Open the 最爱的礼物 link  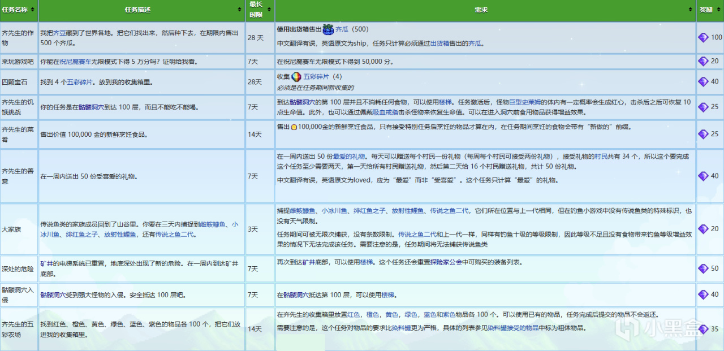[x=348, y=156]
